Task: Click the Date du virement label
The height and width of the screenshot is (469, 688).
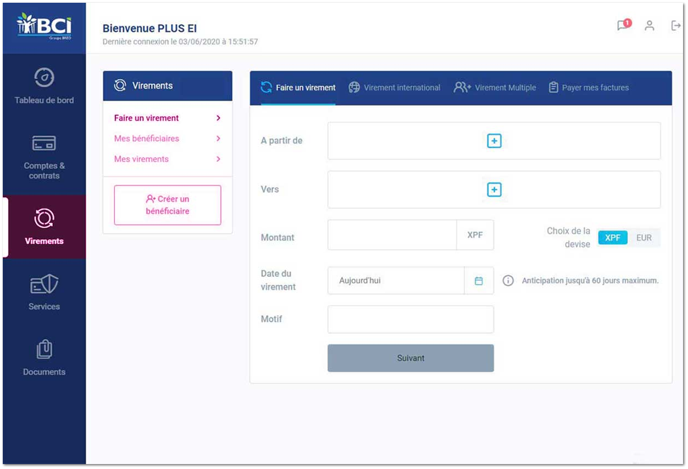Action: click(278, 280)
